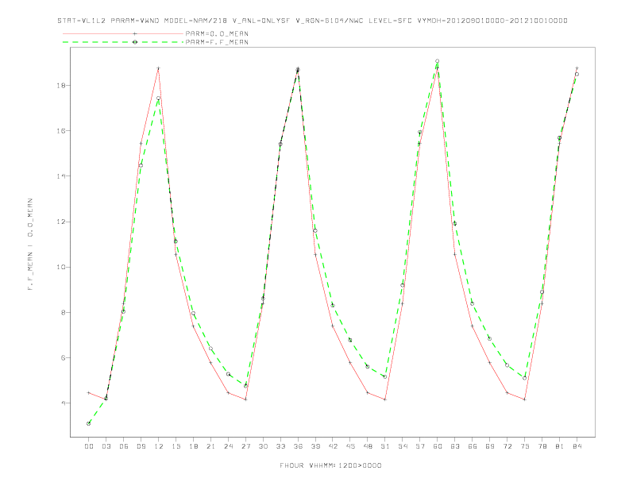This screenshot has height=486, width=629.
Task: Click x-axis forecast hour label 84
Action: pos(577,446)
